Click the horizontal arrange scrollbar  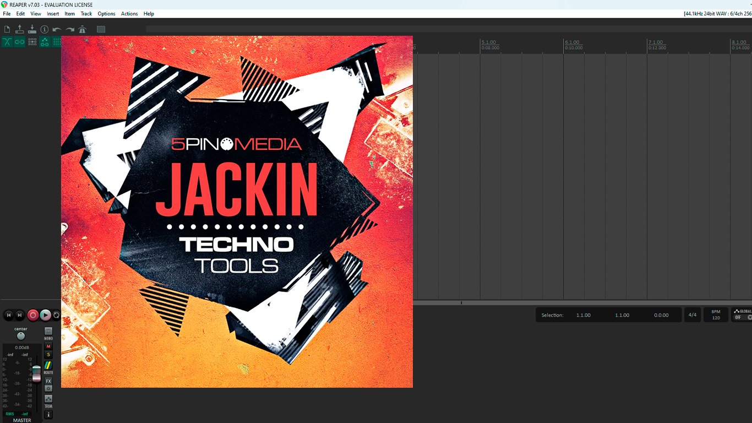click(582, 302)
